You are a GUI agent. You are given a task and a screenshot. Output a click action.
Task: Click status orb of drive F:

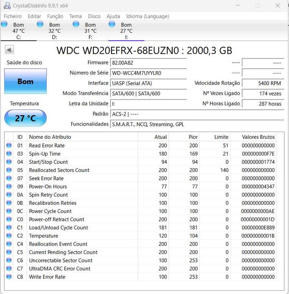pos(76,24)
